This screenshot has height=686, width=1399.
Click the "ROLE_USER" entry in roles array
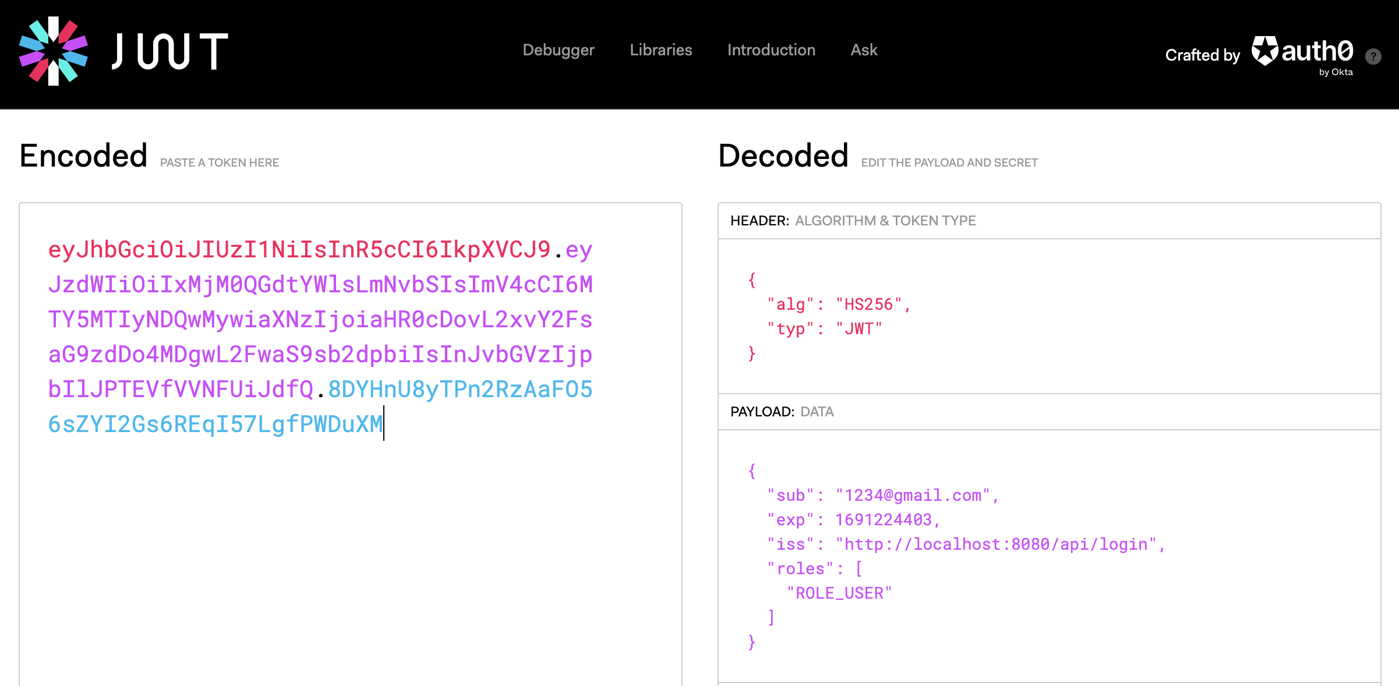click(x=839, y=593)
